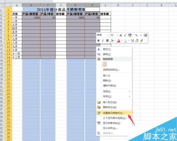This screenshot has width=177, height=141.
Task: Click the cell containing 50 in row 3
Action: (92, 18)
